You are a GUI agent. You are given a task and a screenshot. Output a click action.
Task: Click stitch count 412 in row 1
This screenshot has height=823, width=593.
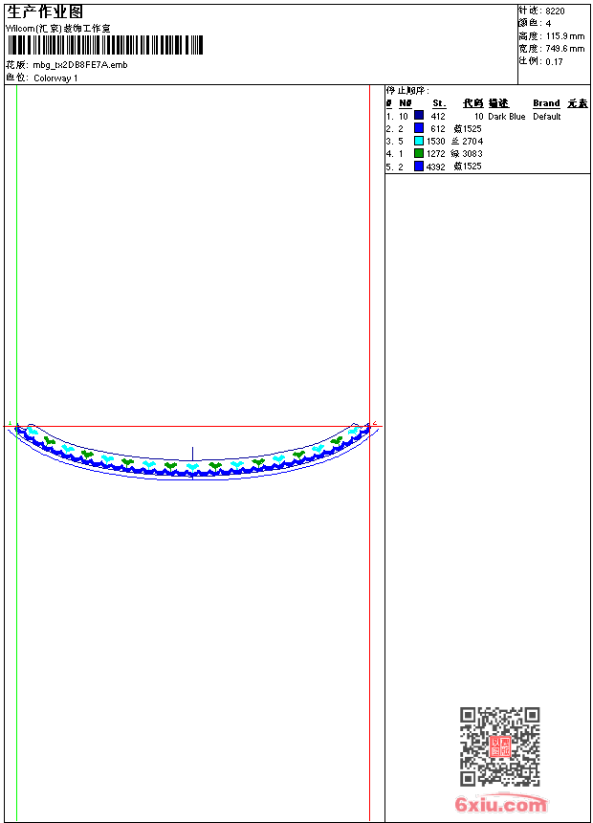pos(438,117)
